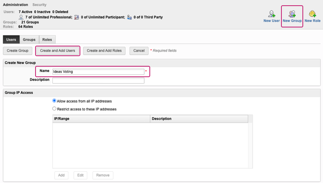This screenshot has height=183, width=323.
Task: Switch to the Users tab
Action: [x=11, y=40]
